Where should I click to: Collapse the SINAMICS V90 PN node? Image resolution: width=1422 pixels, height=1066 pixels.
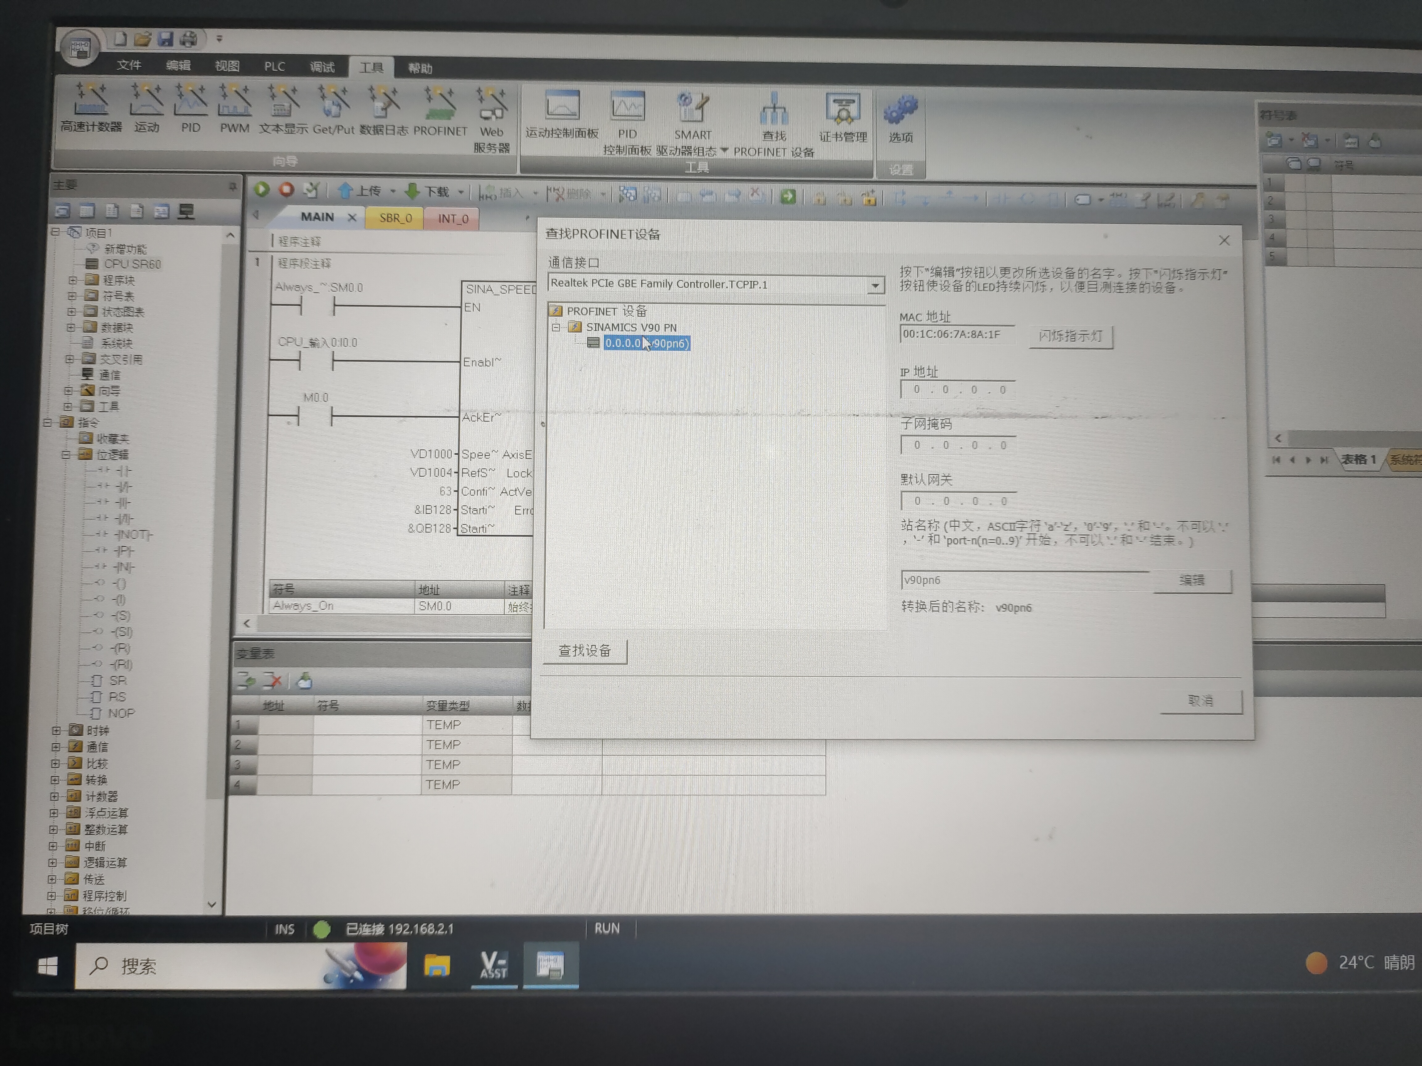click(x=556, y=327)
